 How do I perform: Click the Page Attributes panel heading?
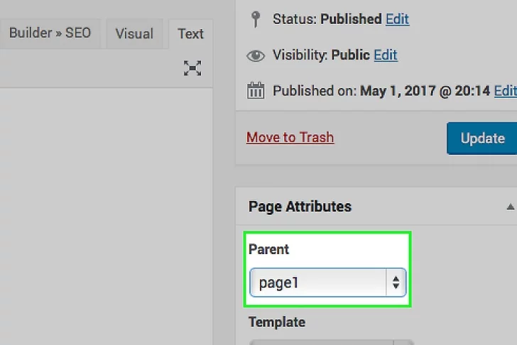tap(300, 207)
